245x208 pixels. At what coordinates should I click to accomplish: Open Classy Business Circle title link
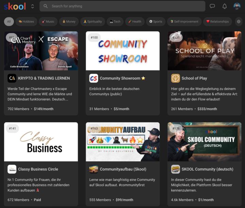tap(38, 169)
